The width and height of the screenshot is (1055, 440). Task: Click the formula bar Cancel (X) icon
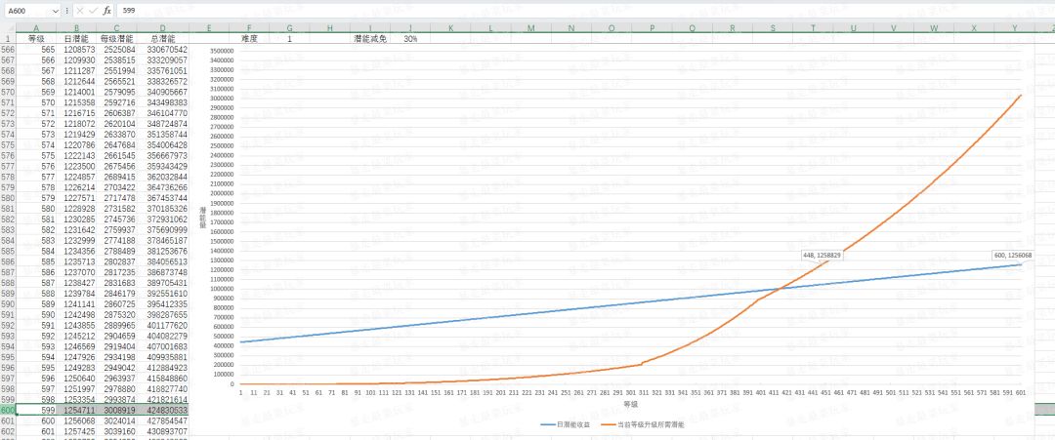point(80,11)
